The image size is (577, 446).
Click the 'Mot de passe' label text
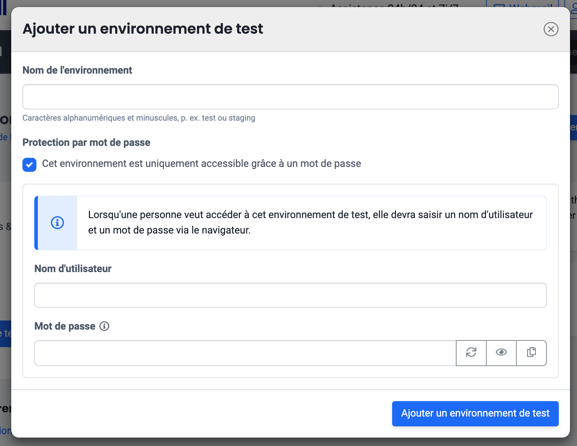click(x=65, y=326)
